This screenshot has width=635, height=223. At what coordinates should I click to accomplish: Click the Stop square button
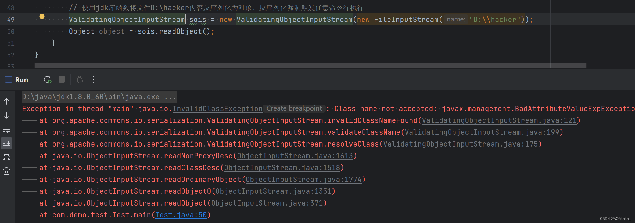[62, 79]
